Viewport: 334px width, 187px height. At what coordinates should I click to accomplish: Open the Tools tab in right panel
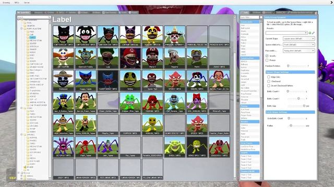tap(245, 12)
